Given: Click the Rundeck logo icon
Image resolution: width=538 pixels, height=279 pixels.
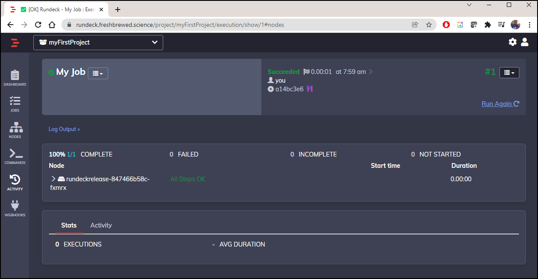Looking at the screenshot, I should (15, 42).
